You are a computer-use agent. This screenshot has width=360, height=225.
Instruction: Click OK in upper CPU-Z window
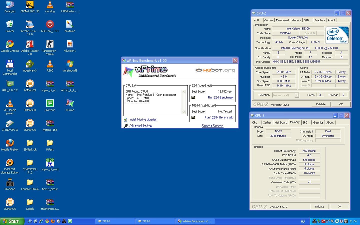pos(341,104)
